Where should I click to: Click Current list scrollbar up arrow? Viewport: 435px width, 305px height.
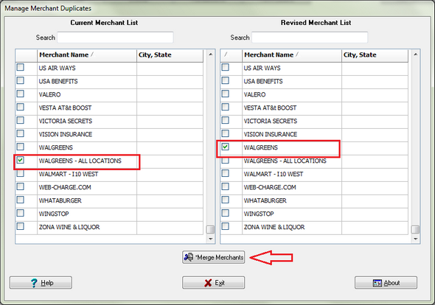pyautogui.click(x=211, y=55)
